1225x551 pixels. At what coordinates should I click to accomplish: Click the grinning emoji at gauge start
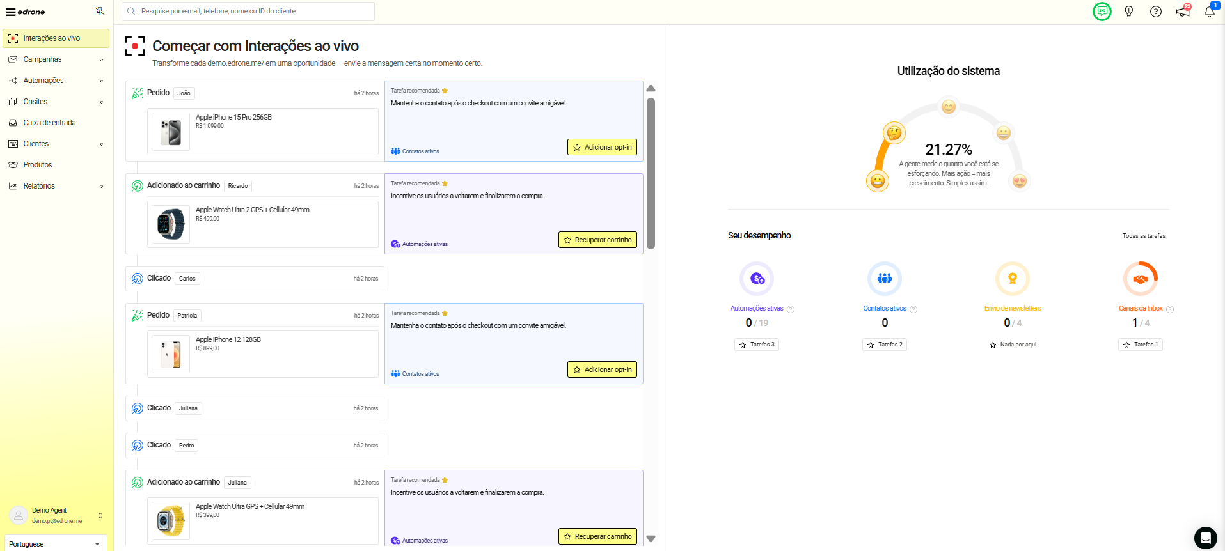tap(878, 181)
